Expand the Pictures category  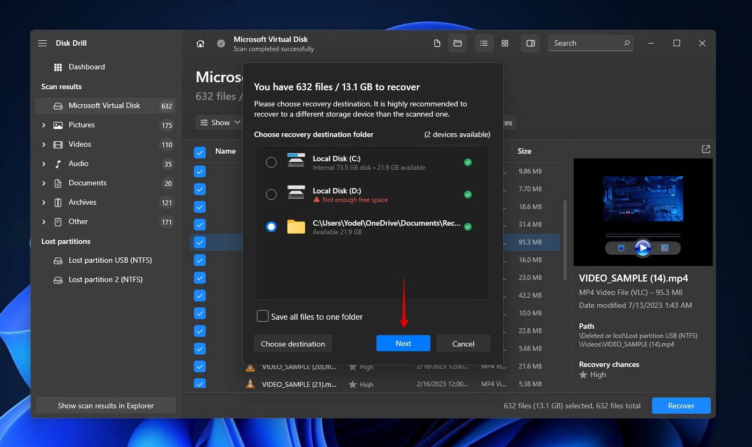[x=44, y=125]
